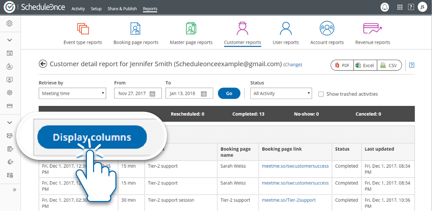The height and width of the screenshot is (211, 432).
Task: Open Revenue reports icon
Action: (x=372, y=28)
